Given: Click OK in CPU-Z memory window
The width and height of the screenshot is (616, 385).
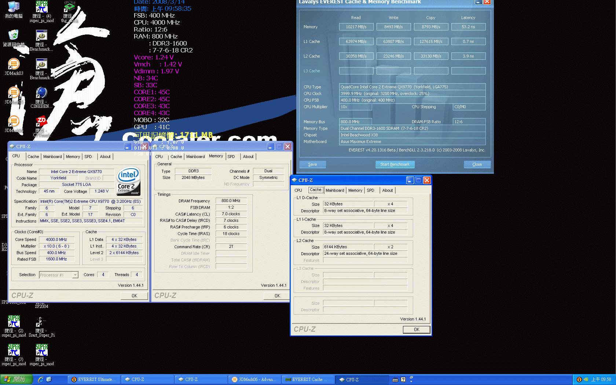Looking at the screenshot, I should 277,296.
